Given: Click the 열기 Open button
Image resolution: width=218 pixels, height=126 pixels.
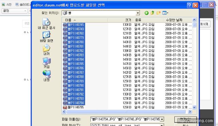Looking at the screenshot, I should [185, 120].
